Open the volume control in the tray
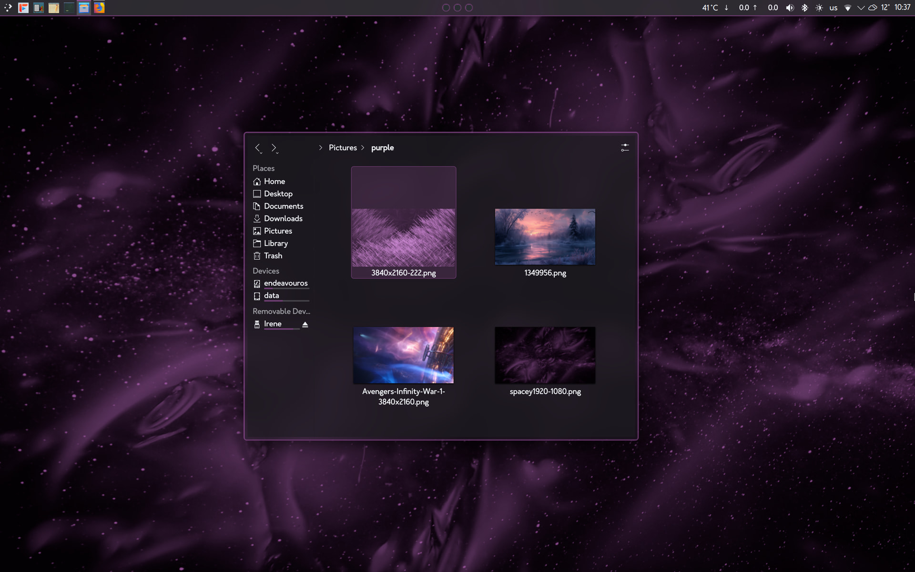This screenshot has width=915, height=572. [x=790, y=8]
